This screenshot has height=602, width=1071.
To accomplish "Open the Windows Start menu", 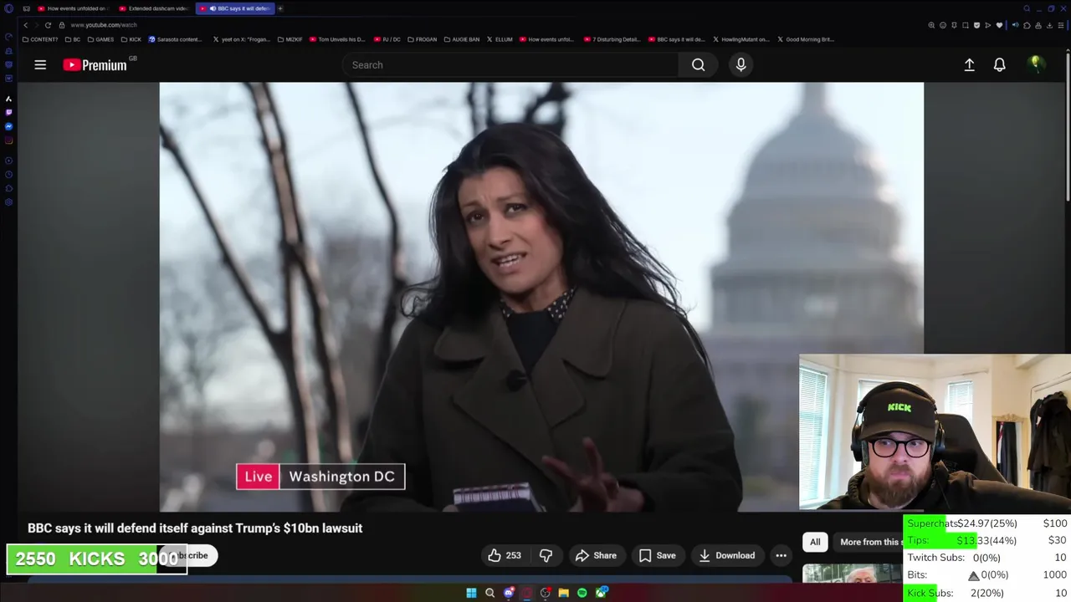I will pos(471,593).
